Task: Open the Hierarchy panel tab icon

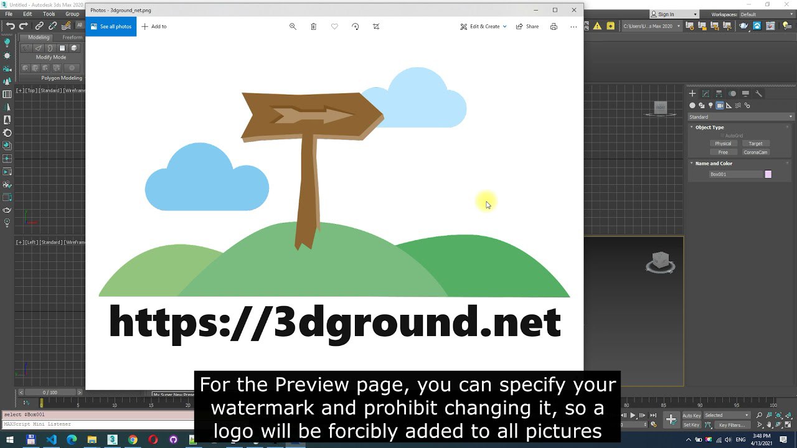Action: coord(719,94)
